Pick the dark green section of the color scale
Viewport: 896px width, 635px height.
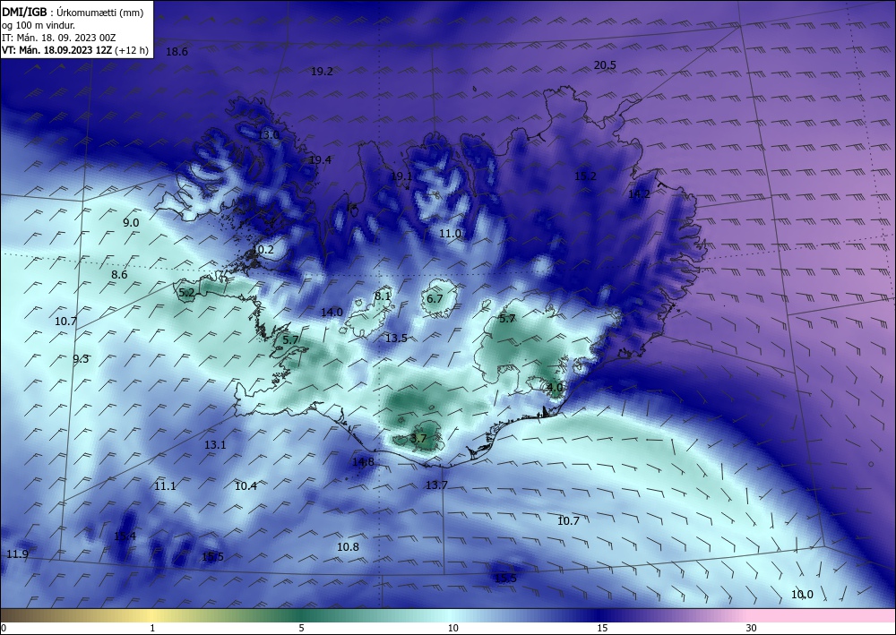click(303, 615)
